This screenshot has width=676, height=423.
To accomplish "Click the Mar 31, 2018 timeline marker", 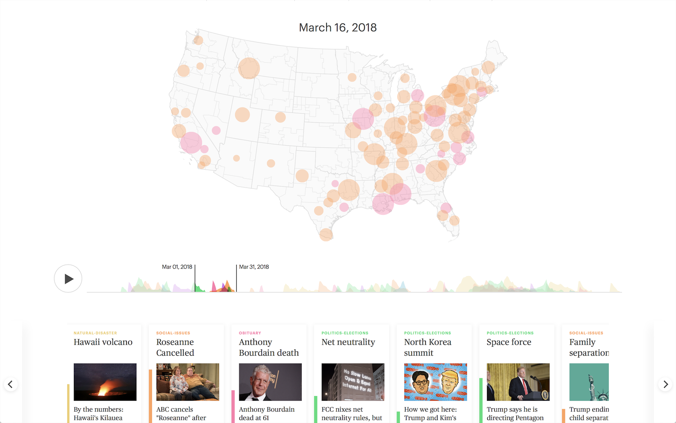I will [x=236, y=277].
